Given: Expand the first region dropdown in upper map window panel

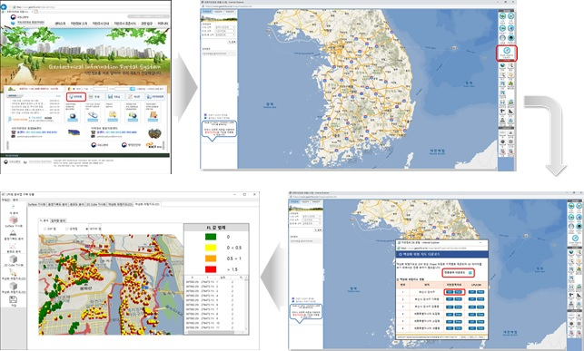Looking at the screenshot, I should click(225, 27).
